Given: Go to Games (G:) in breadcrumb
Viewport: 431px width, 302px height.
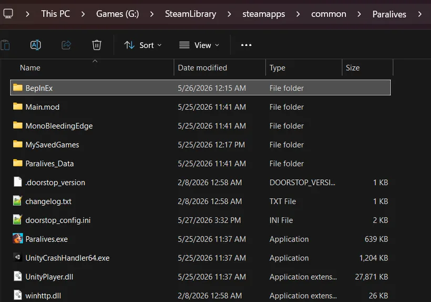Looking at the screenshot, I should click(118, 14).
